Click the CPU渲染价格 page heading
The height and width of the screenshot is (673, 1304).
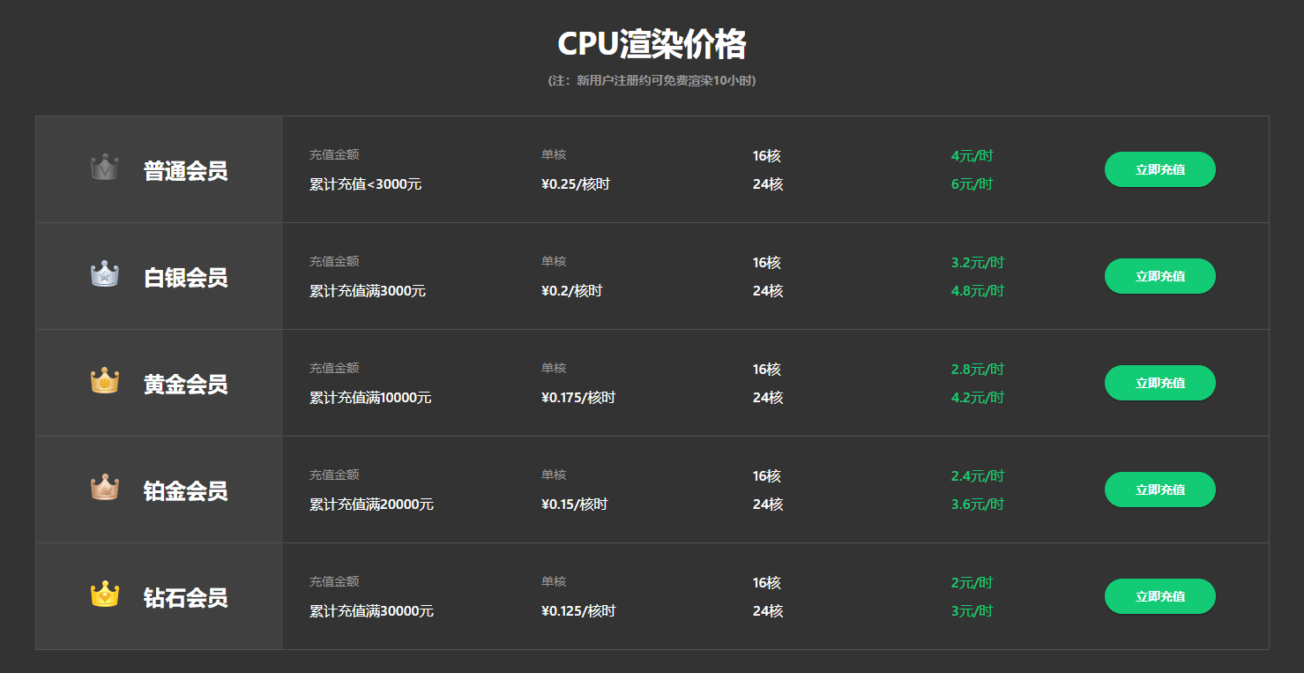tap(652, 43)
